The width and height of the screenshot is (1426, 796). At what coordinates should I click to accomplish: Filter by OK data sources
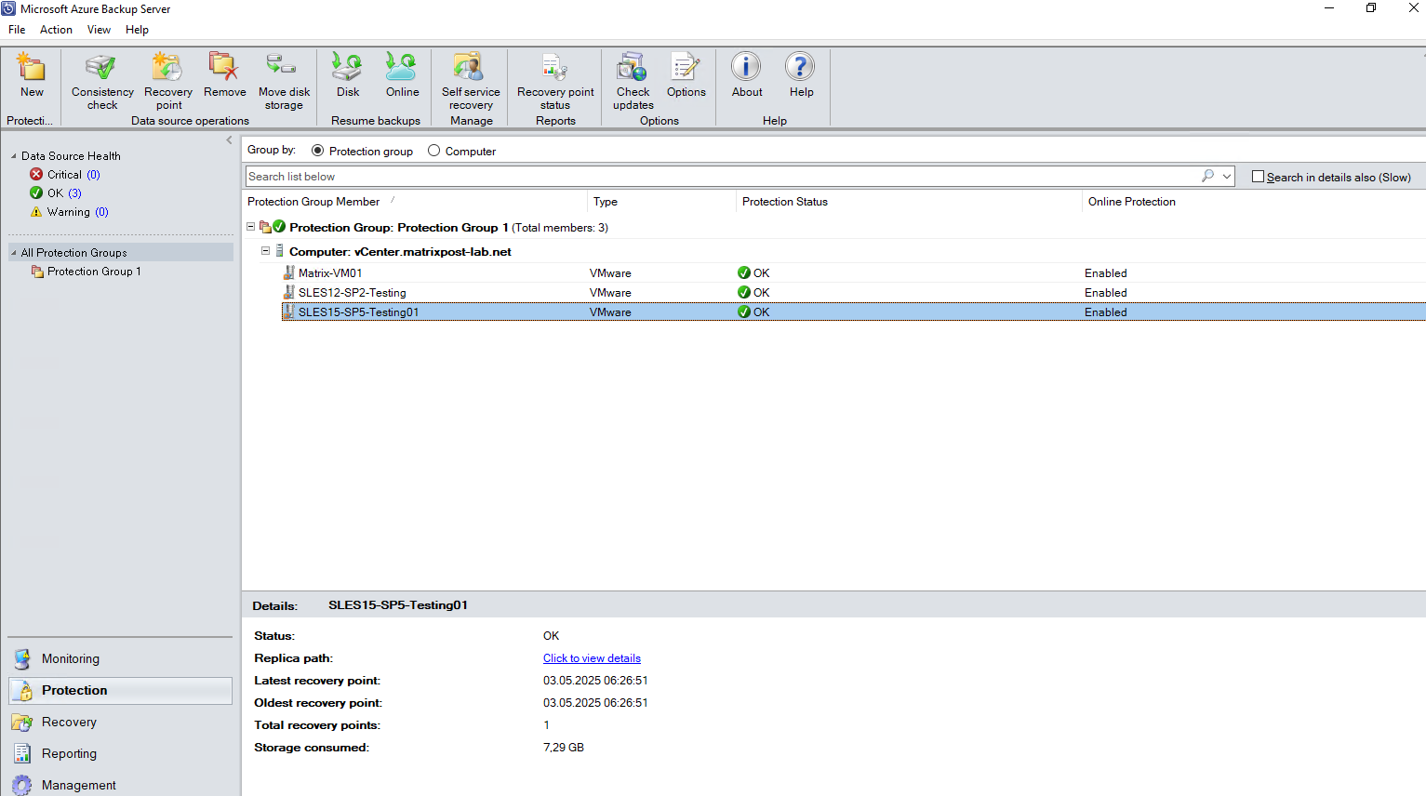[x=56, y=193]
